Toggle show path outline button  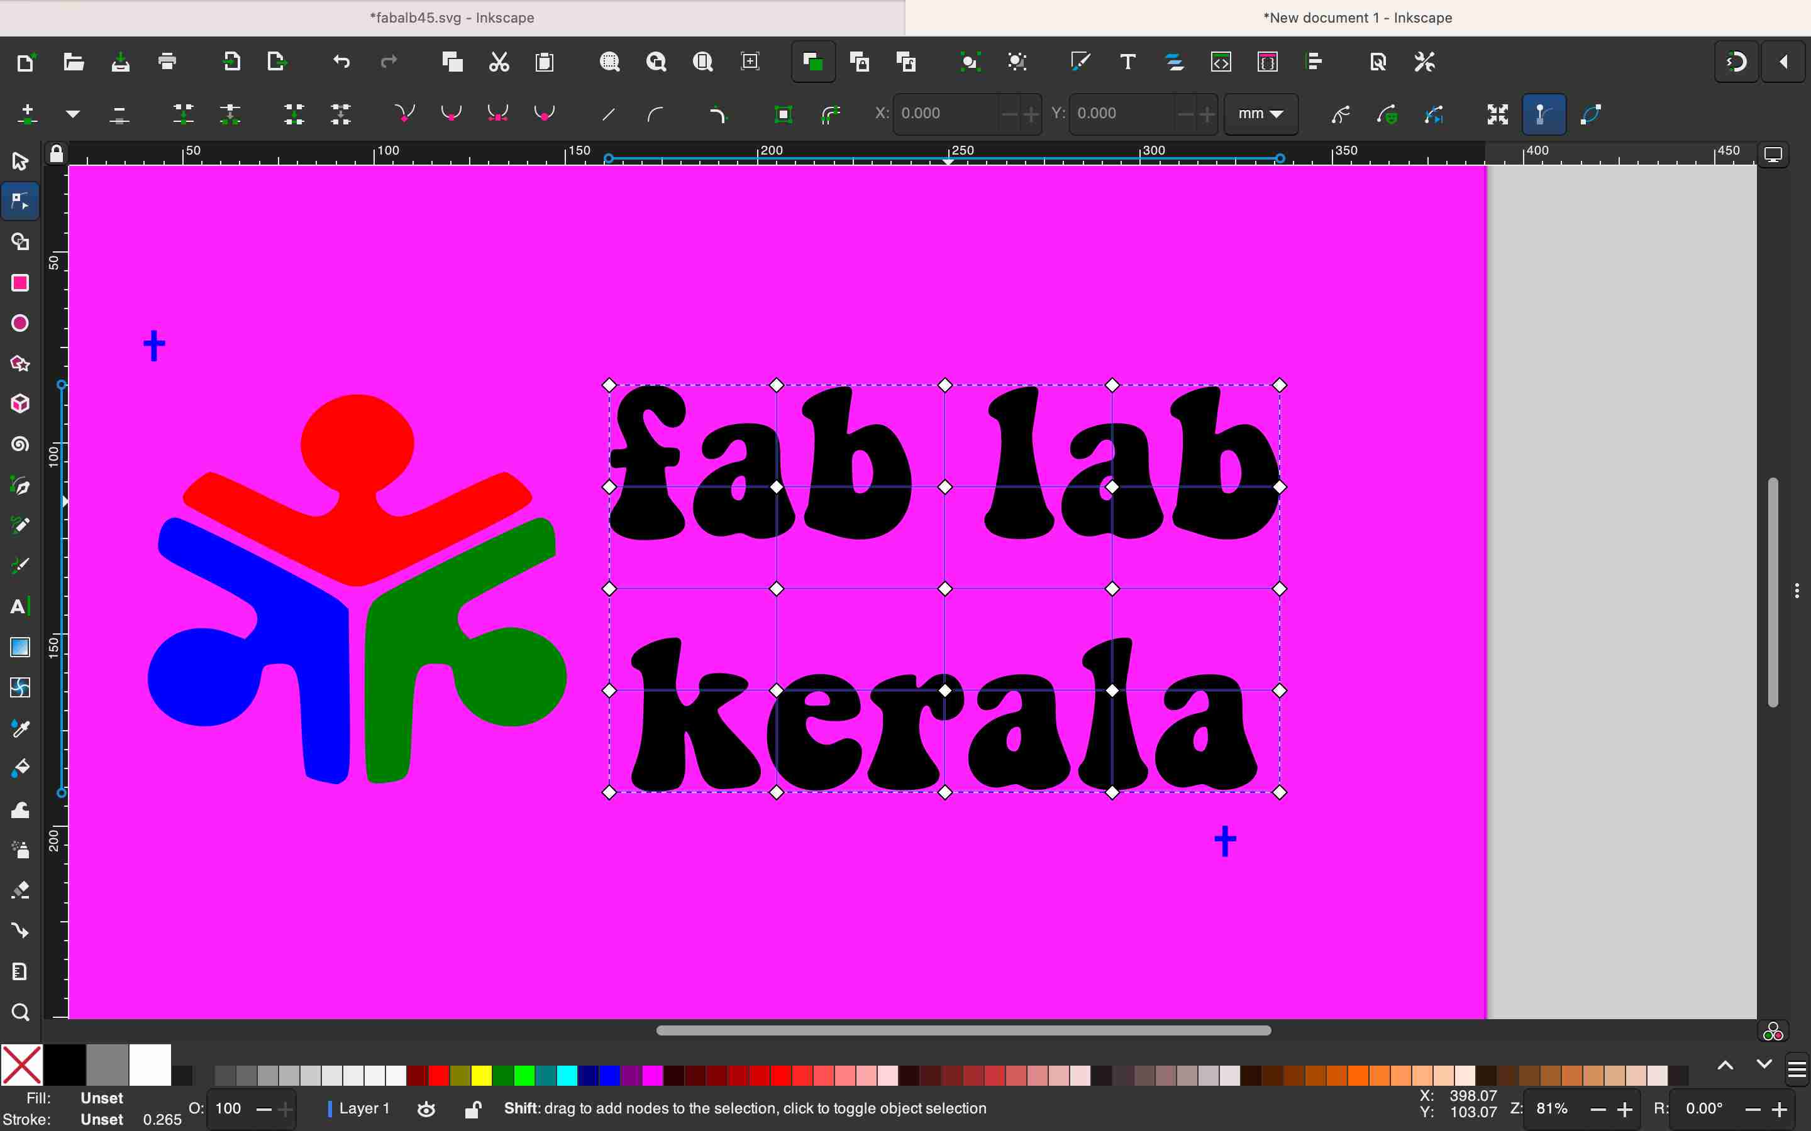point(1591,114)
